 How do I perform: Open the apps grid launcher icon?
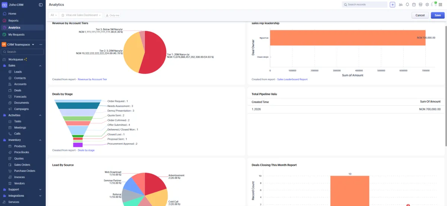440,4
